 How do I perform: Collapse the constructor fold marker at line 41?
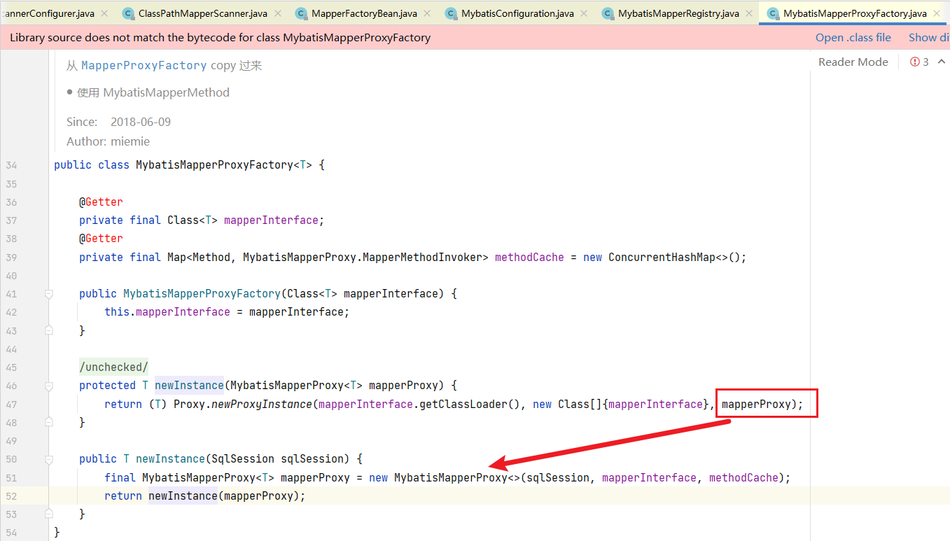click(x=49, y=294)
